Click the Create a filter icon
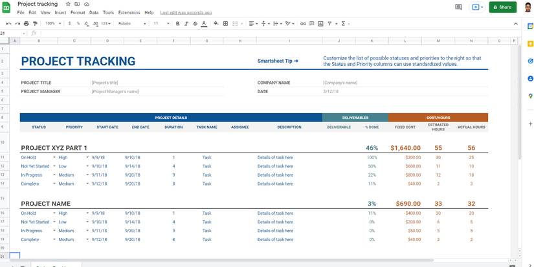This screenshot has width=534, height=267. [x=329, y=24]
